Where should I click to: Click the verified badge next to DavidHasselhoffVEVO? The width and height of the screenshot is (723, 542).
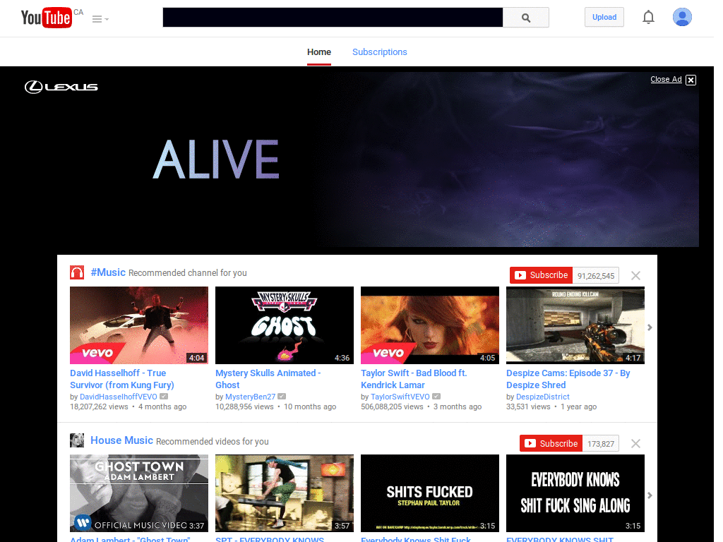[164, 397]
